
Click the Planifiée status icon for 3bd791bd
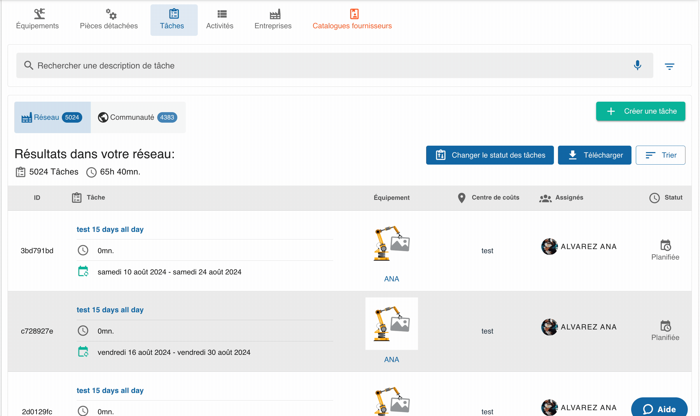[665, 245]
